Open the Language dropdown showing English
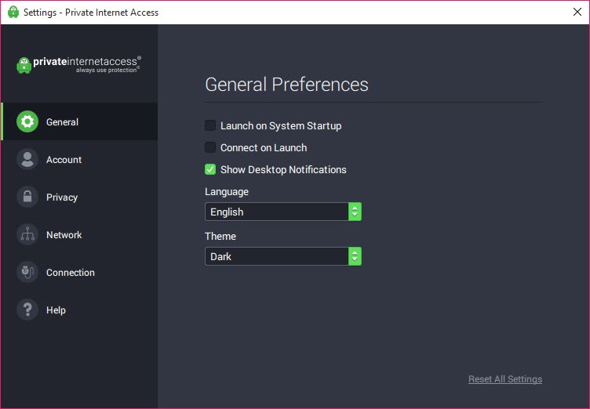590x409 pixels. point(283,212)
